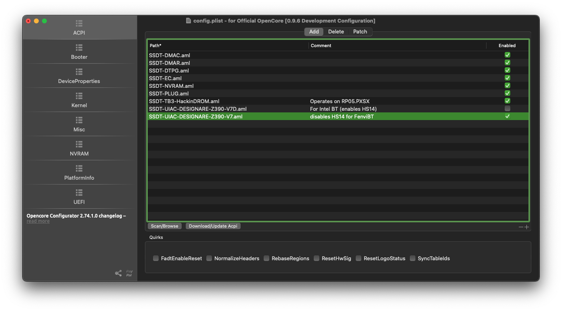Click the PayPal donate icon

tap(129, 273)
